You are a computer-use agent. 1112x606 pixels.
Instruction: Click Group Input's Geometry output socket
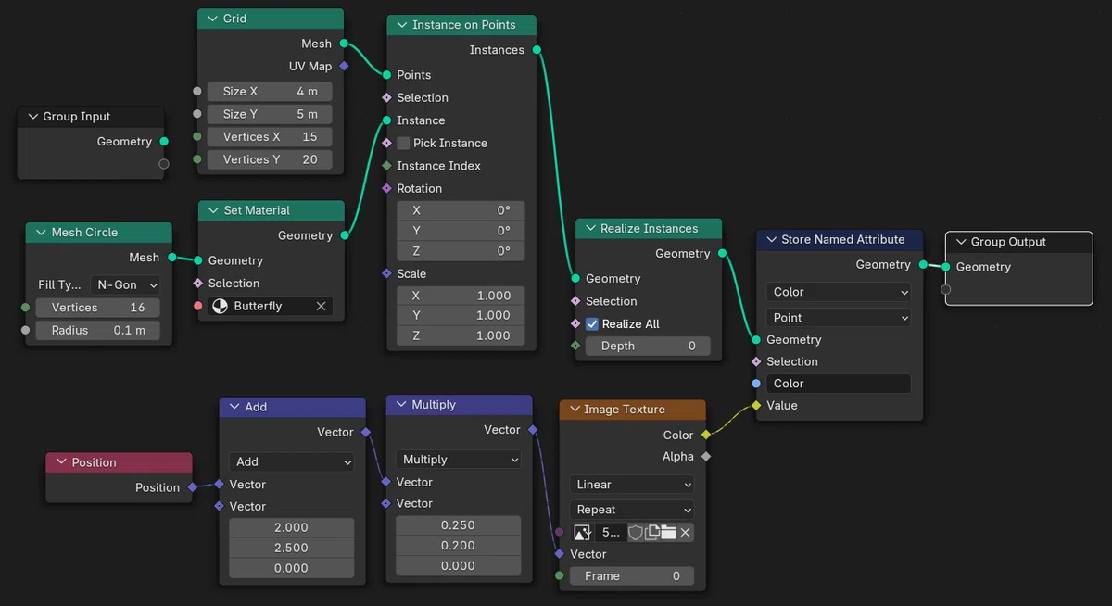[164, 141]
